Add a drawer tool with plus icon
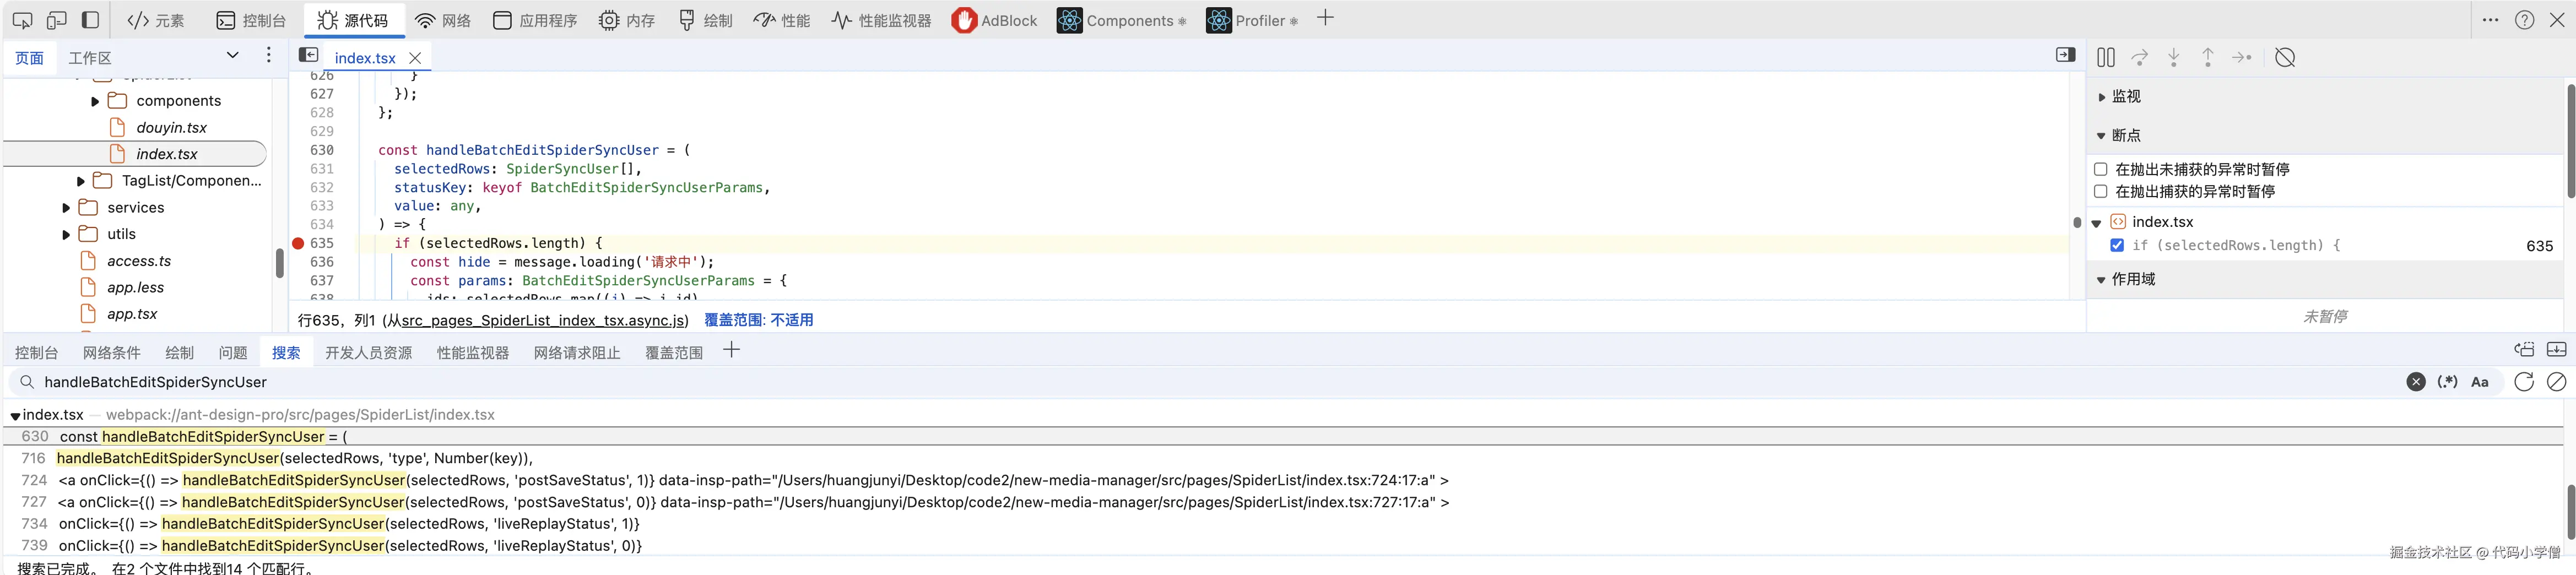2576x575 pixels. (x=731, y=350)
